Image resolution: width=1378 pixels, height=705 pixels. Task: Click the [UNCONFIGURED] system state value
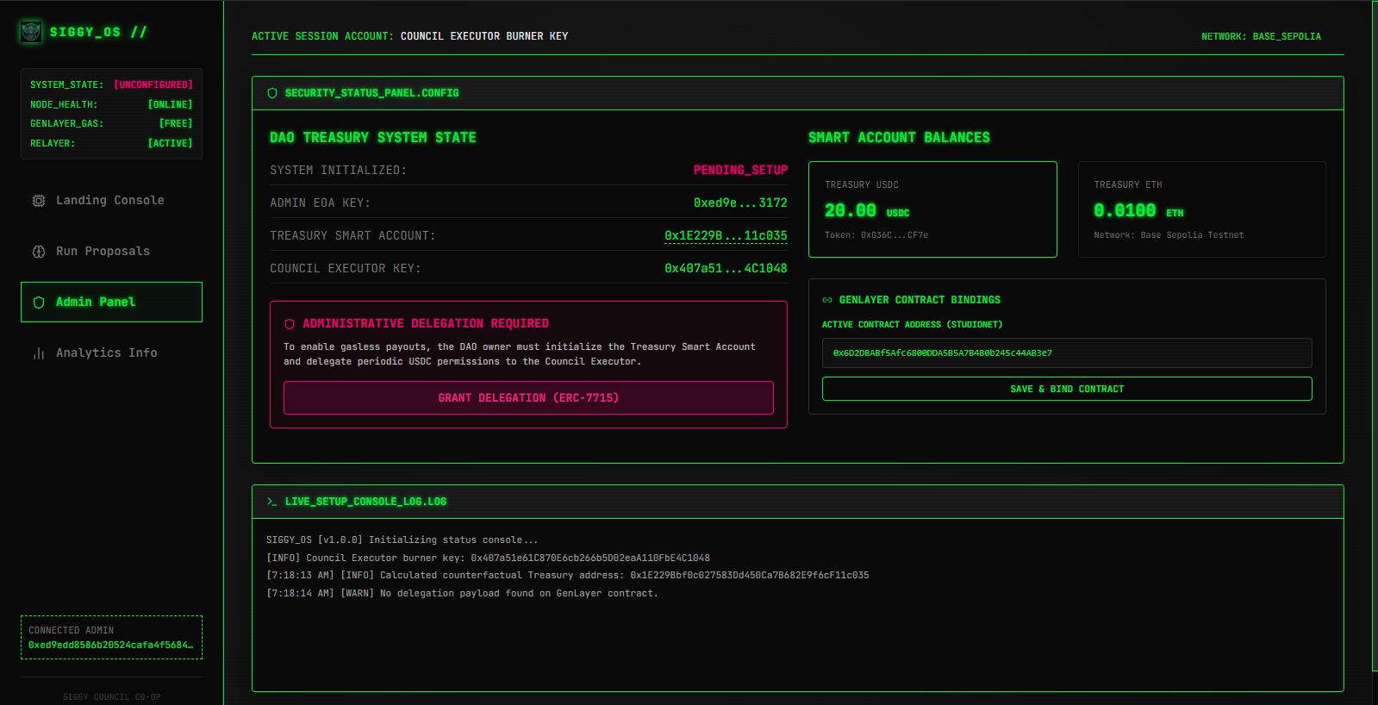(x=153, y=85)
